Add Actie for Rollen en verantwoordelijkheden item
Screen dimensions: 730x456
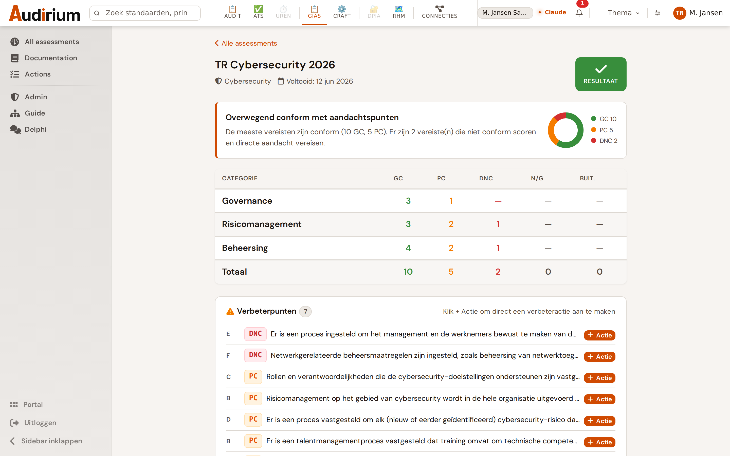pyautogui.click(x=599, y=378)
